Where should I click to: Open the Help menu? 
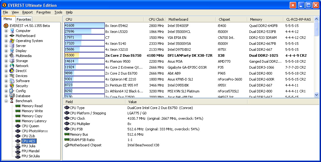(x=69, y=12)
